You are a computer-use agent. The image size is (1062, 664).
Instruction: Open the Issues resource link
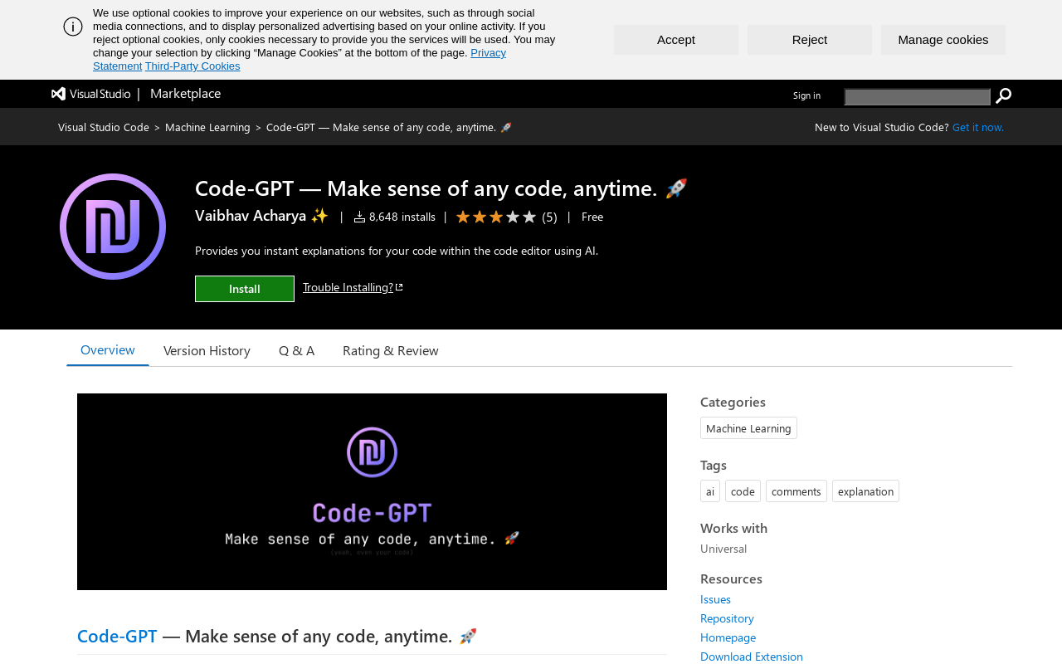715,599
